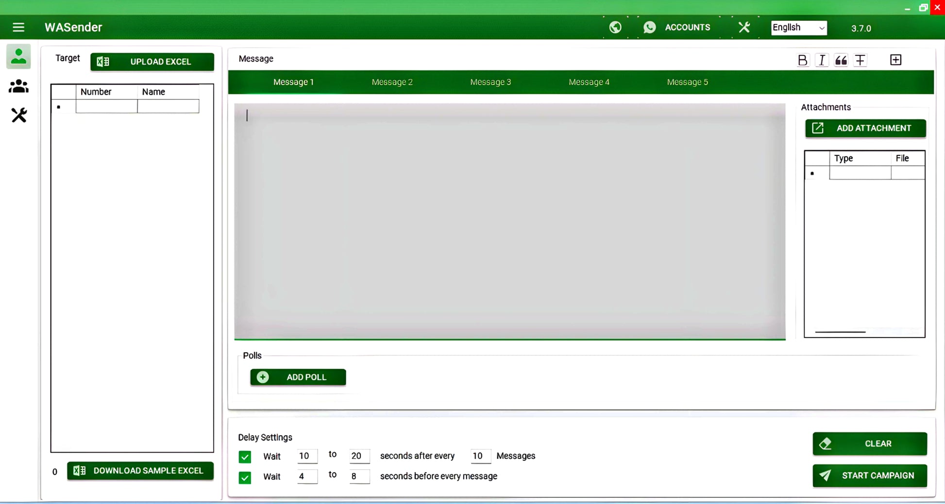Apply strikethrough formatting to message
Screen dimensions: 945x504
point(860,60)
